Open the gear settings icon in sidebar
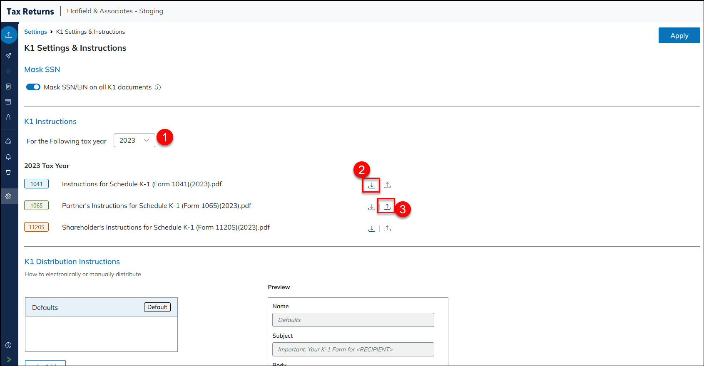The width and height of the screenshot is (704, 366). coord(8,196)
